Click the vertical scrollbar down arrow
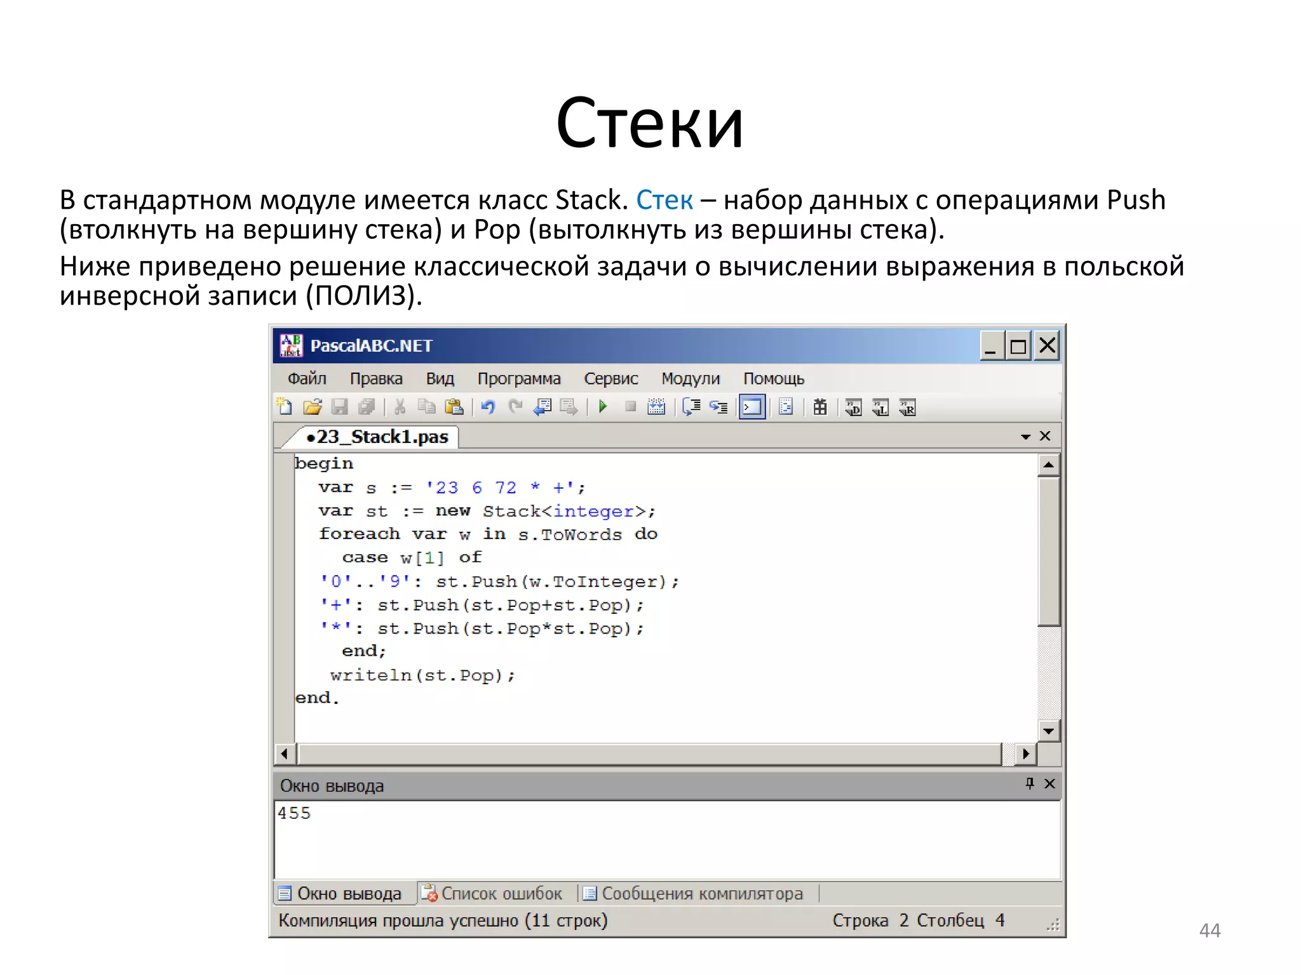The height and width of the screenshot is (975, 1301). click(x=1048, y=731)
